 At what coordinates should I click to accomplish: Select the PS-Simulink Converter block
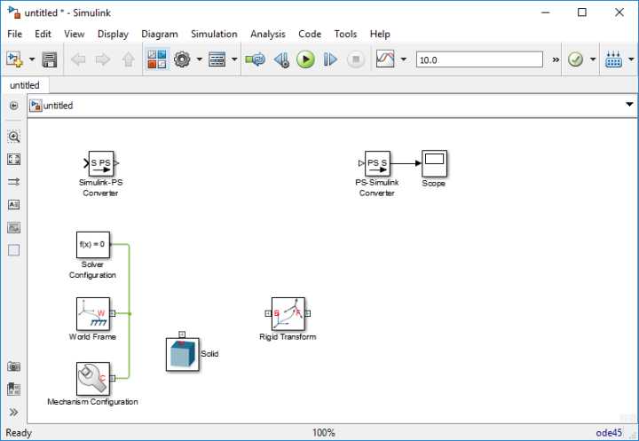click(x=377, y=163)
